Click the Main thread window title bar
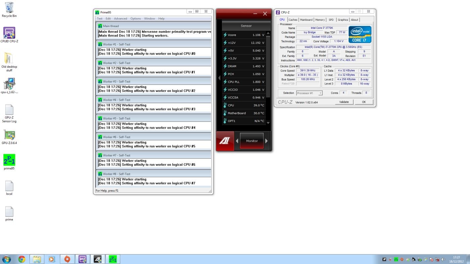470x264 pixels. (x=153, y=26)
